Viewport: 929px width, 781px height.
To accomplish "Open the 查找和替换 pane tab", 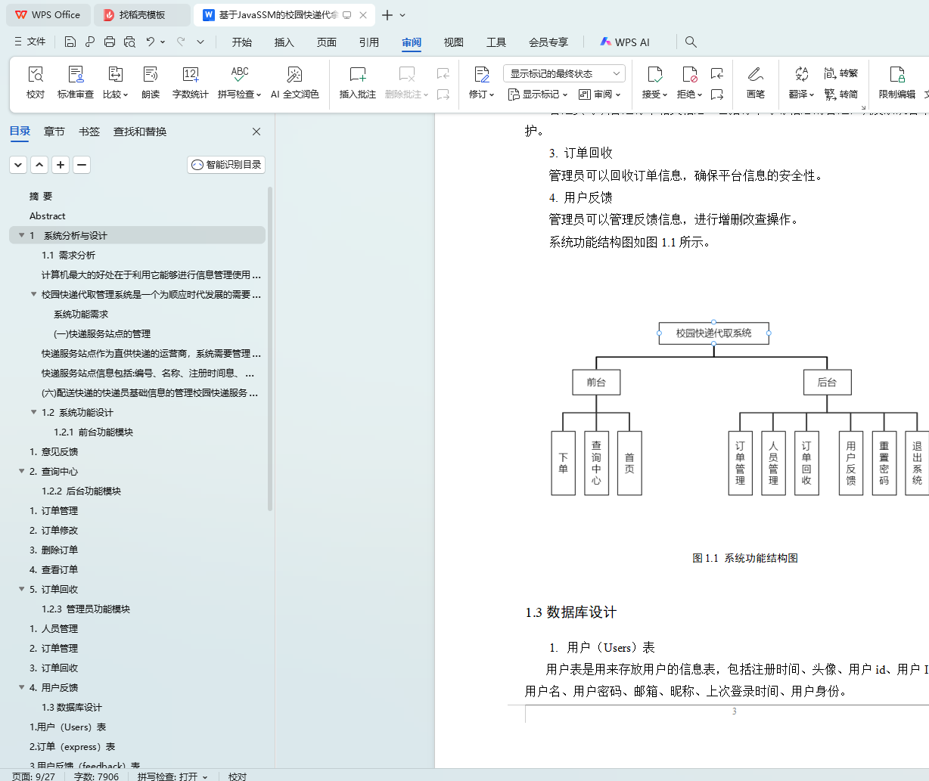I will (x=140, y=132).
